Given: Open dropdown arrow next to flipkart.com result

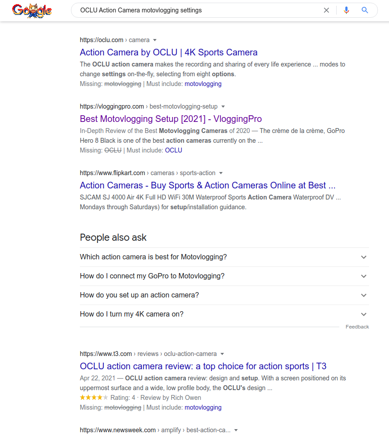Looking at the screenshot, I should tap(220, 173).
